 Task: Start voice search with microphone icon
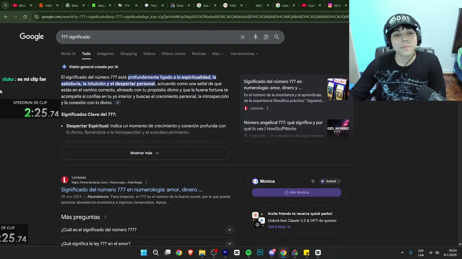(256, 37)
